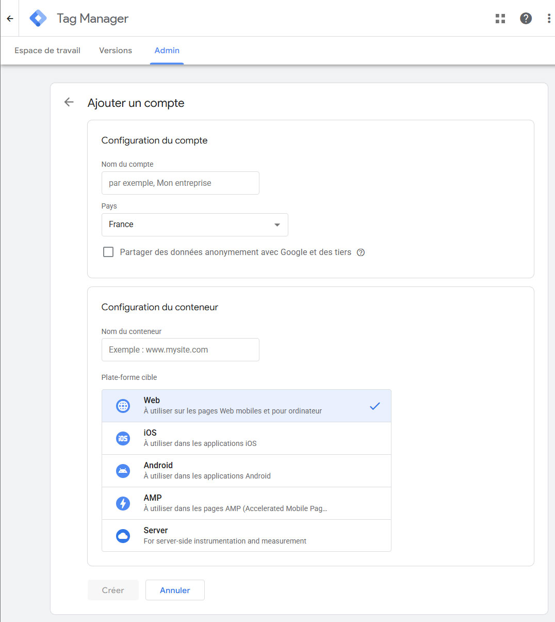Open the three-dot more options menu
555x622 pixels.
548,19
